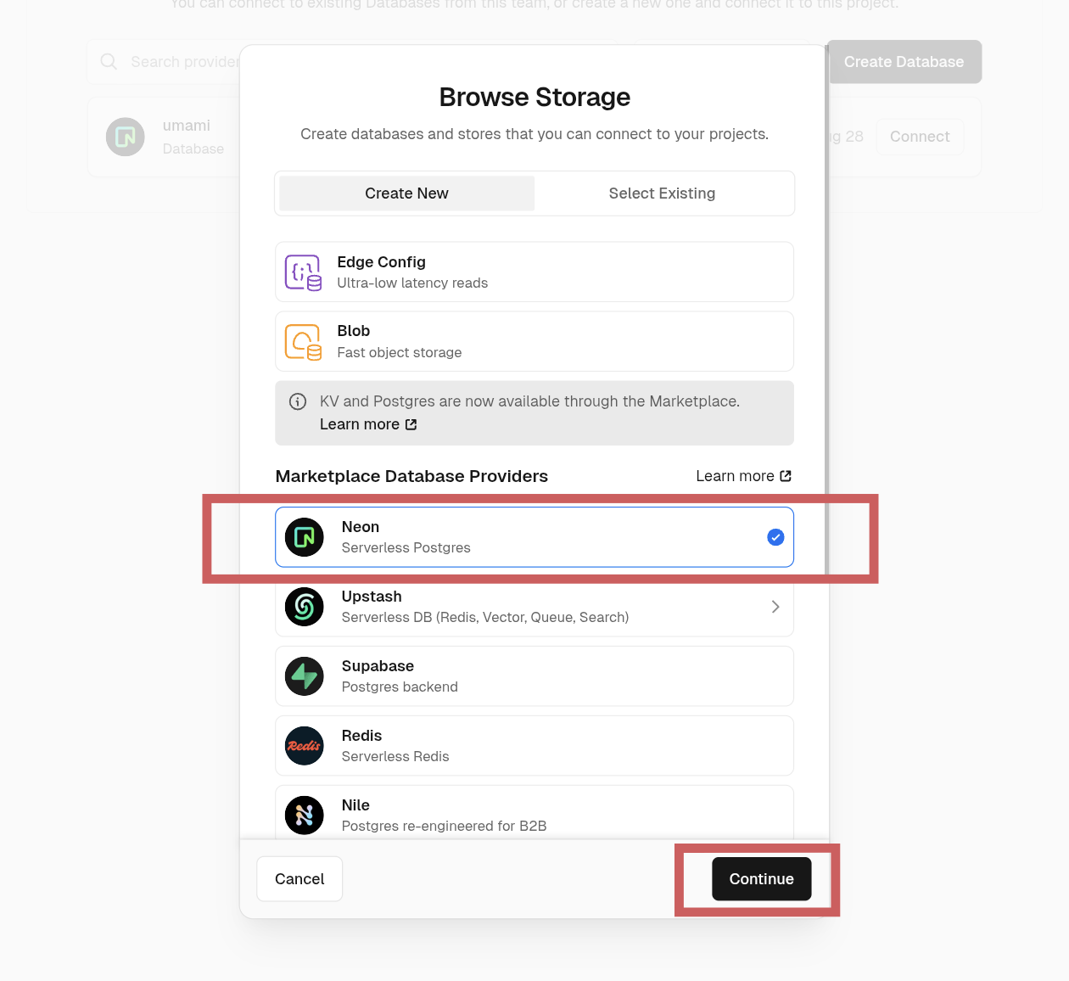
Task: Expand Upstash options with the chevron
Action: (775, 607)
